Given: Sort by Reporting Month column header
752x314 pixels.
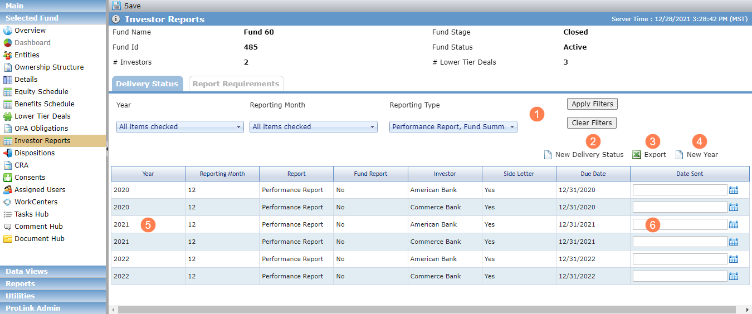Looking at the screenshot, I should pos(222,174).
